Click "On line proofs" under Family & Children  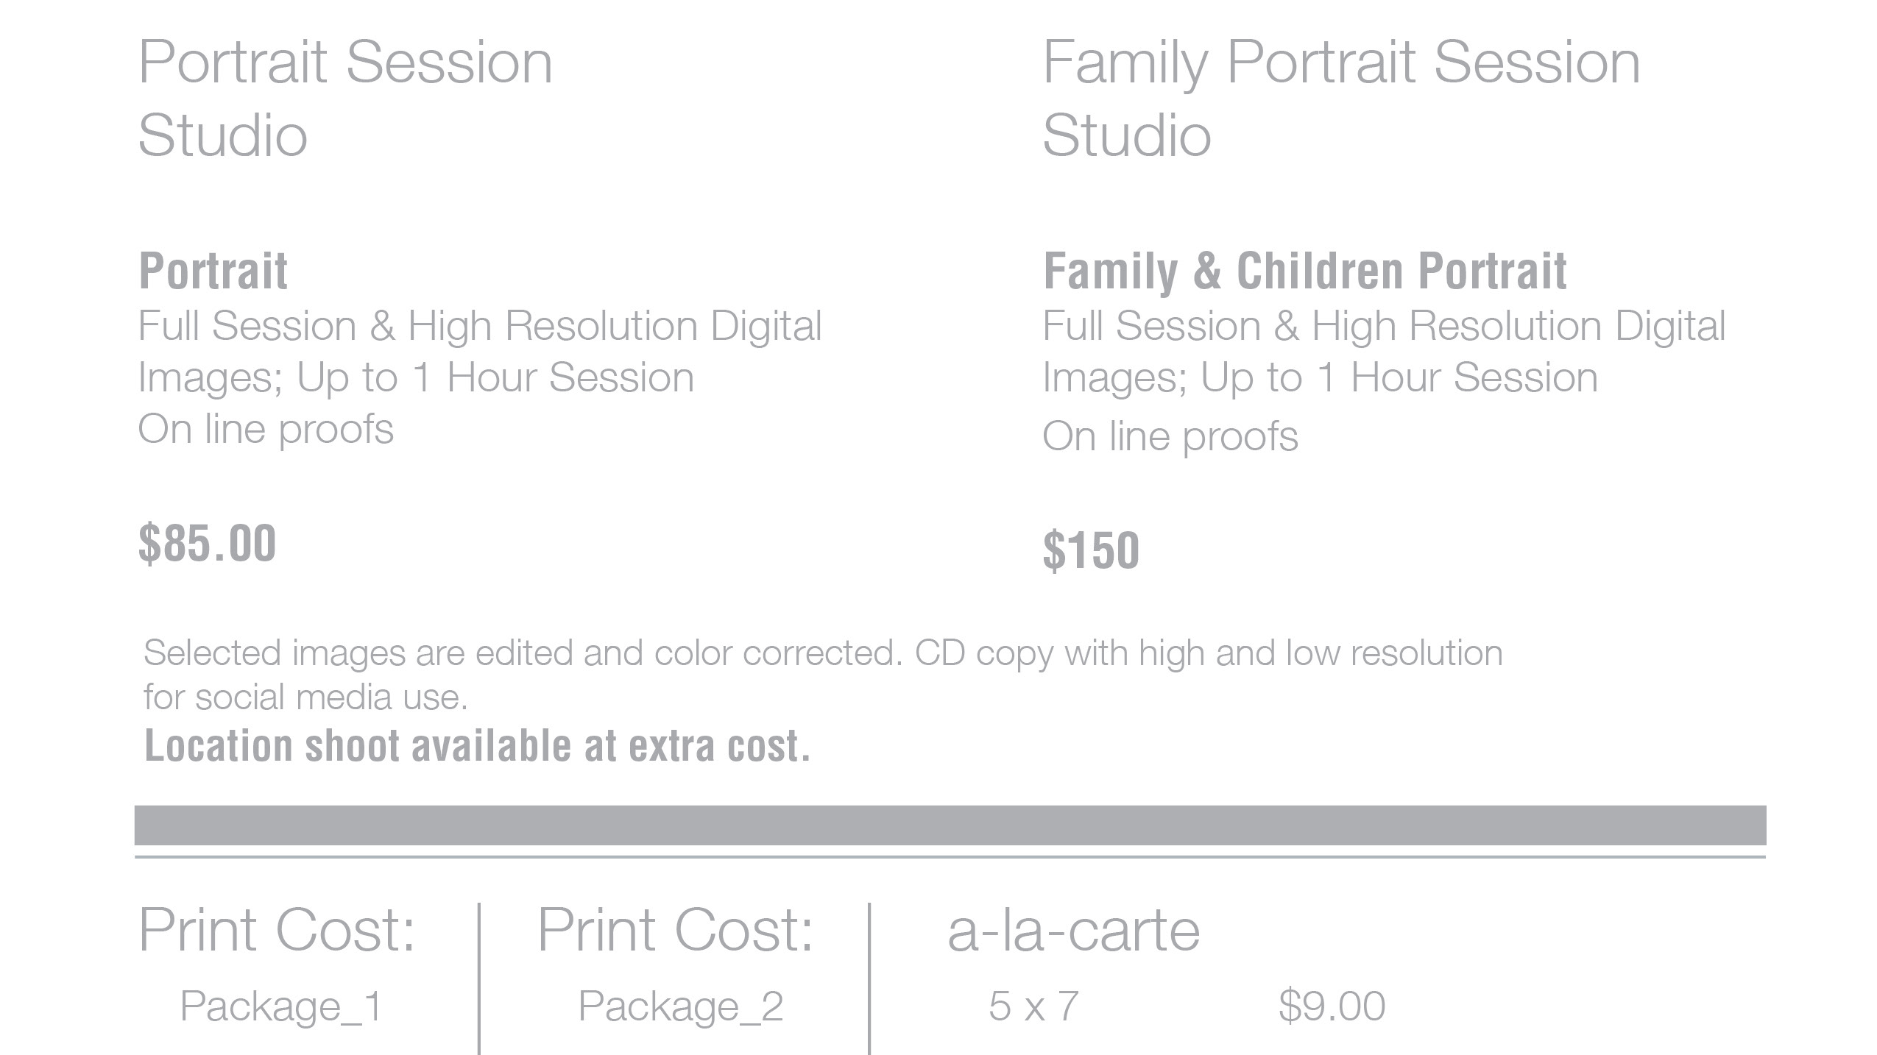click(1170, 436)
